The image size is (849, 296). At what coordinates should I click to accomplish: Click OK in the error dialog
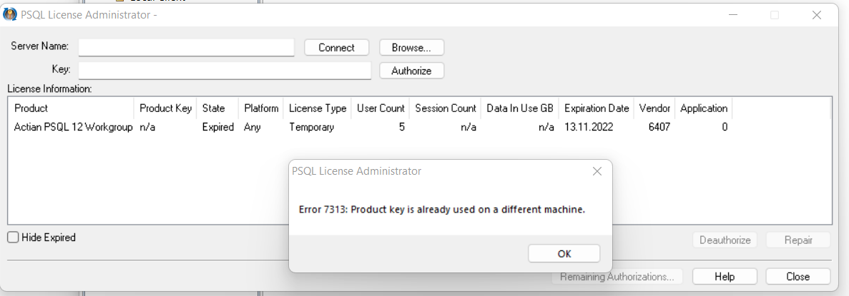tap(564, 254)
